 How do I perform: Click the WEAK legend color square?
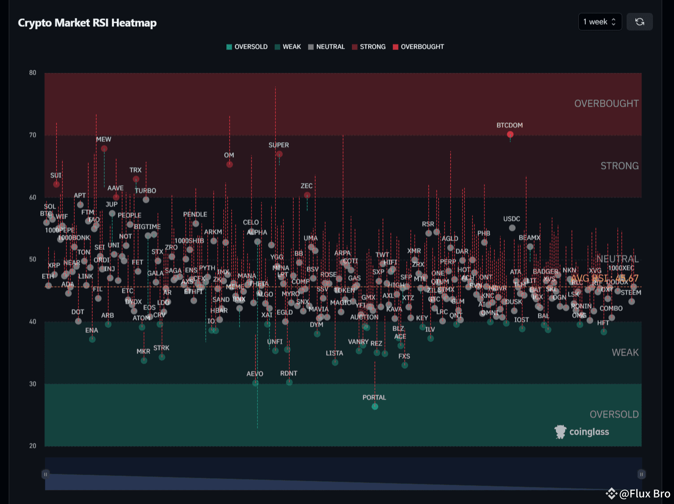click(x=276, y=46)
